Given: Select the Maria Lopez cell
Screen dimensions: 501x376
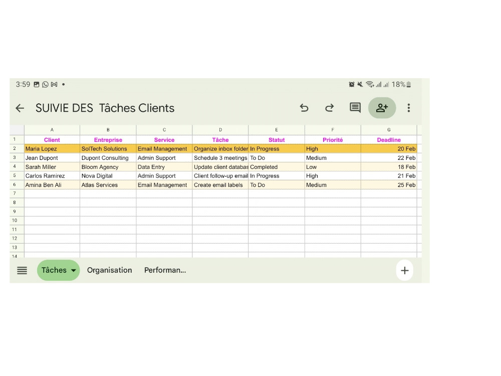Looking at the screenshot, I should tap(52, 149).
